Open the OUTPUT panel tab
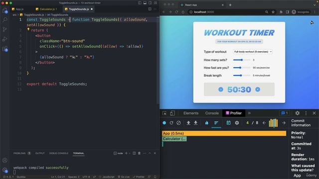 [40, 153]
